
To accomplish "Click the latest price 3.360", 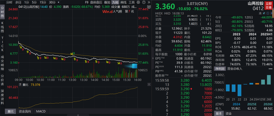I will (x=165, y=7).
